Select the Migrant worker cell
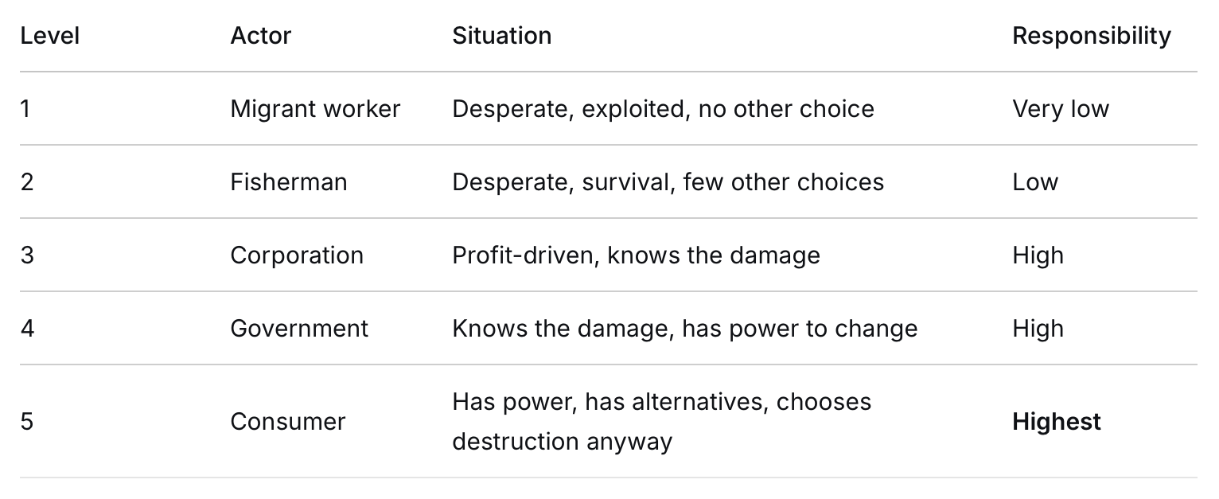1219x499 pixels. [315, 109]
